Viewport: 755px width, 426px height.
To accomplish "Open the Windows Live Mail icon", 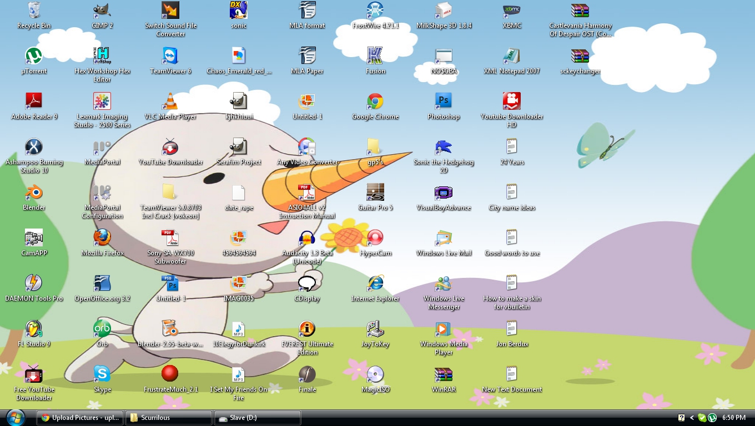I will 444,237.
